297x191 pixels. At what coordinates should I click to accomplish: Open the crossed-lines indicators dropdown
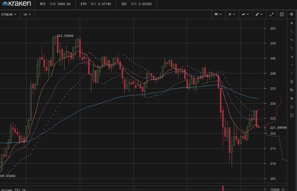point(232,15)
